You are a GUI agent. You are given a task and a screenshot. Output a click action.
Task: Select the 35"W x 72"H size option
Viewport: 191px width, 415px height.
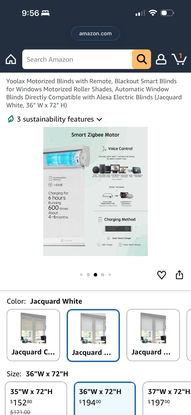[36, 398]
